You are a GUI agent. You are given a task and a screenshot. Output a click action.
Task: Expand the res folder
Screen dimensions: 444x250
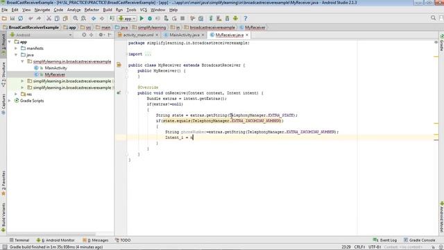coord(16,94)
